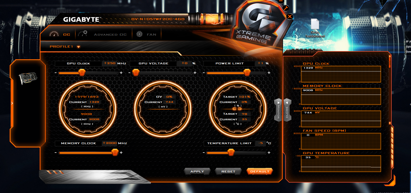Image resolution: width=411 pixels, height=193 pixels.
Task: Edit the Memory Clock +2000 value field
Action: point(110,143)
